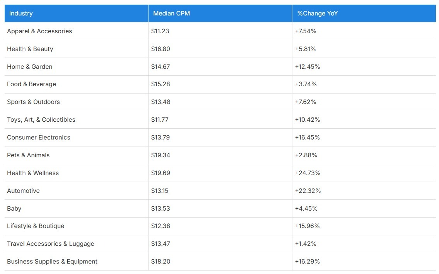Click Toys, Art, & Collectibles cell

(x=41, y=120)
